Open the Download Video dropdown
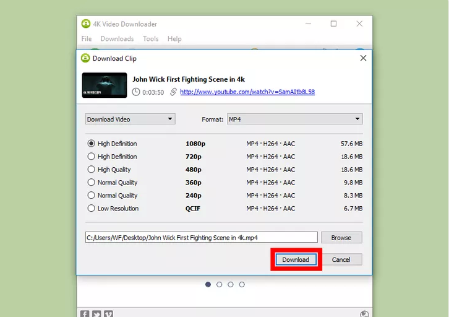 pos(130,119)
